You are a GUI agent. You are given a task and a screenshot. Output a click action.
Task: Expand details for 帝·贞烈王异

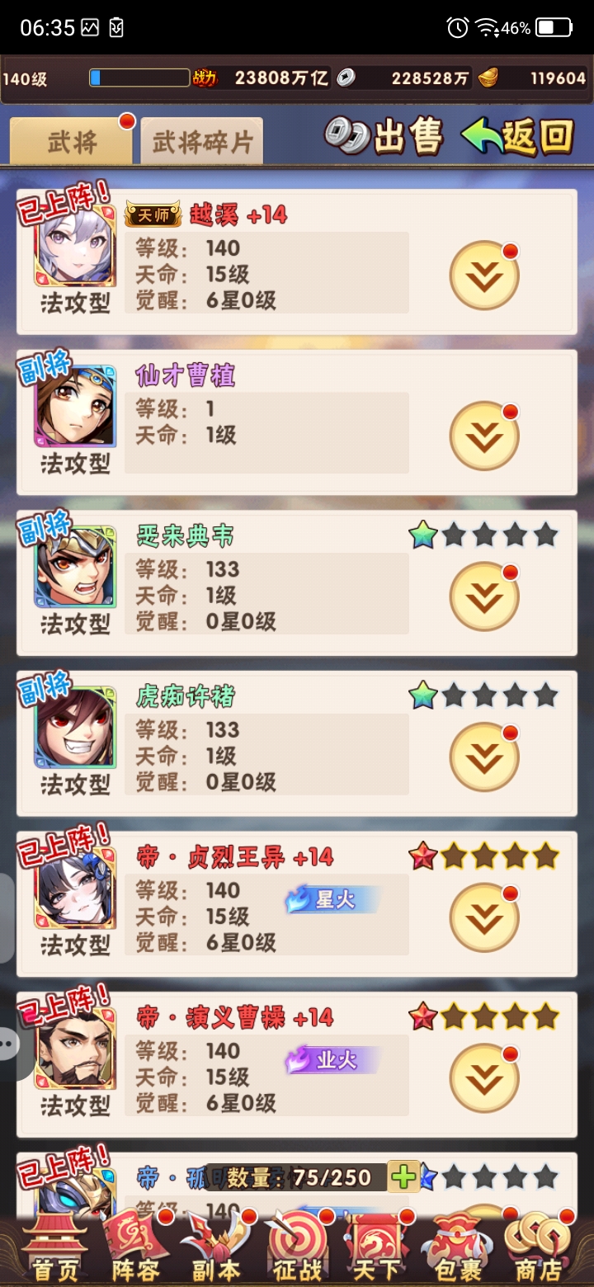(484, 918)
